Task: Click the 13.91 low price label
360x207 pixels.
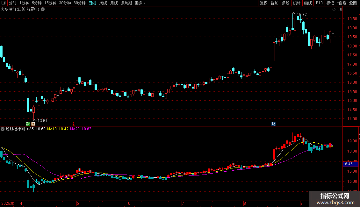Action: (x=42, y=120)
